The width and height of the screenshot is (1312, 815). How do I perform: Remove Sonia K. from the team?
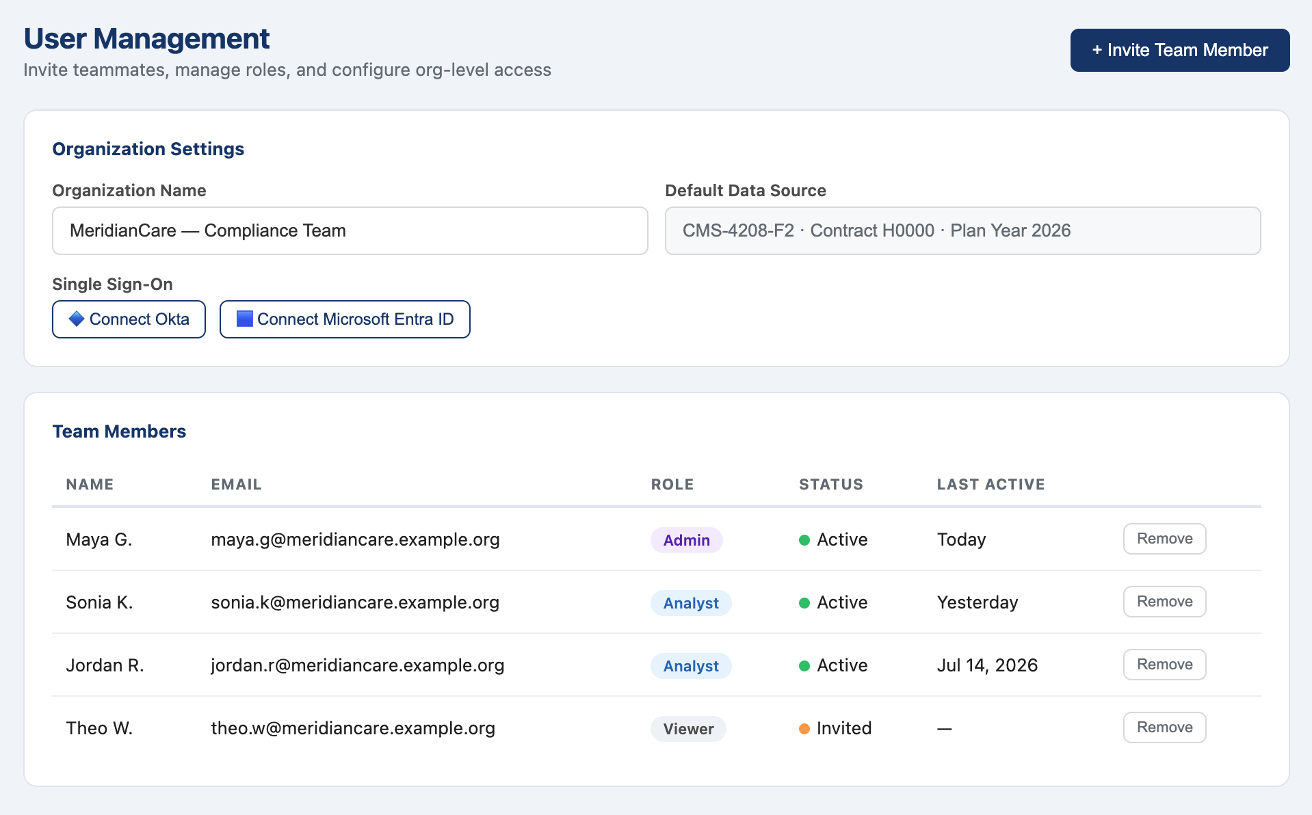click(x=1164, y=602)
